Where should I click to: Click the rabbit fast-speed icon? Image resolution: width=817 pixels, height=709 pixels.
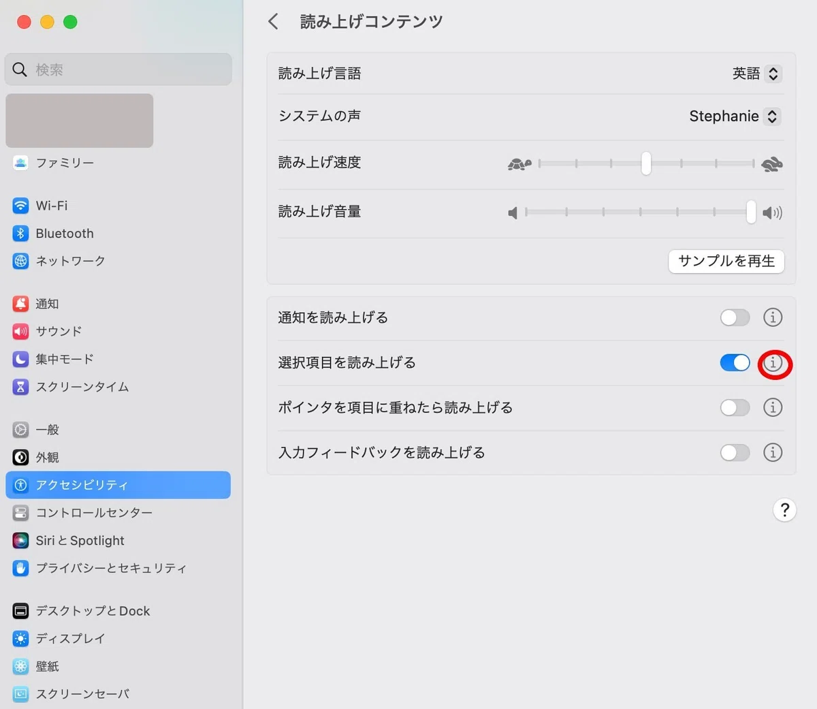point(772,164)
